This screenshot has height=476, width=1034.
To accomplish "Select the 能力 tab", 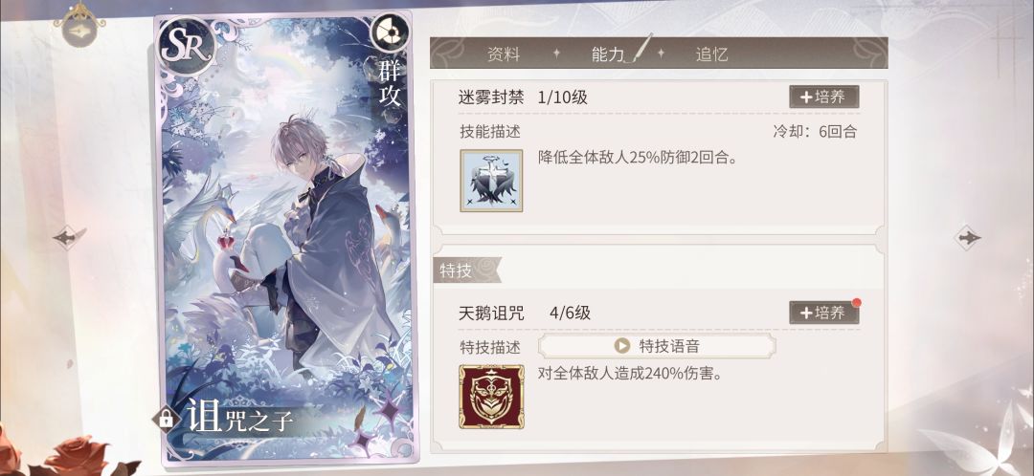I will point(608,54).
